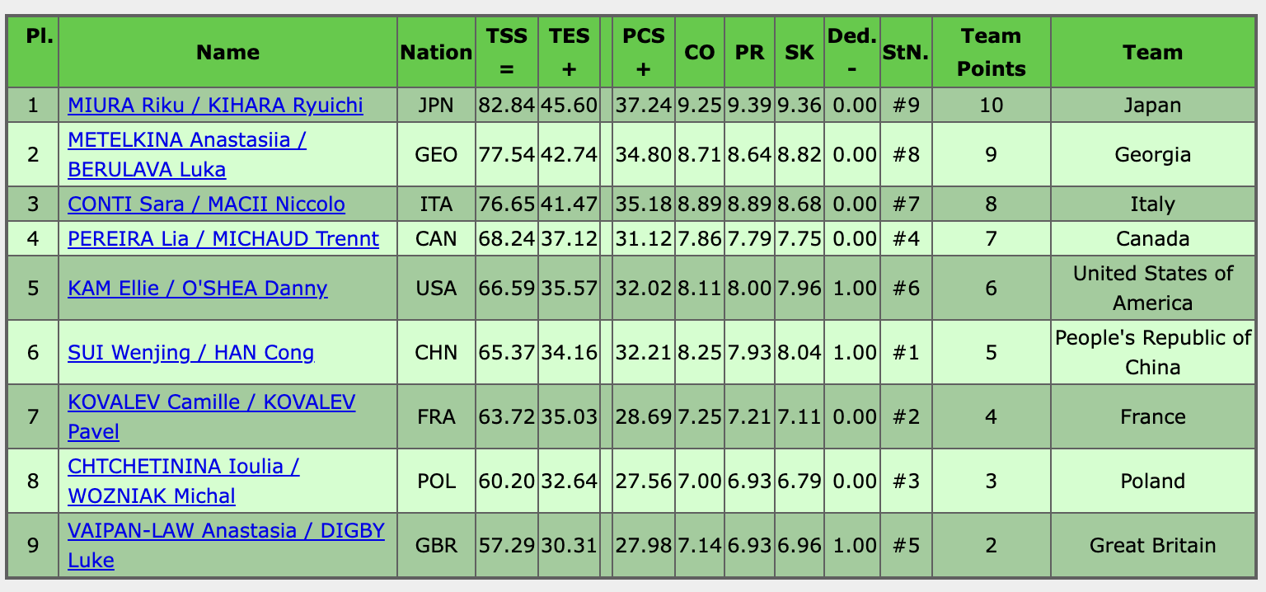Click Japan's TSS value 82.84

507,106
